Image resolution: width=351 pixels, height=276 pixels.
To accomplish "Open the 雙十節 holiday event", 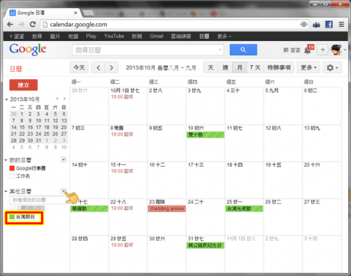I will 205,135.
